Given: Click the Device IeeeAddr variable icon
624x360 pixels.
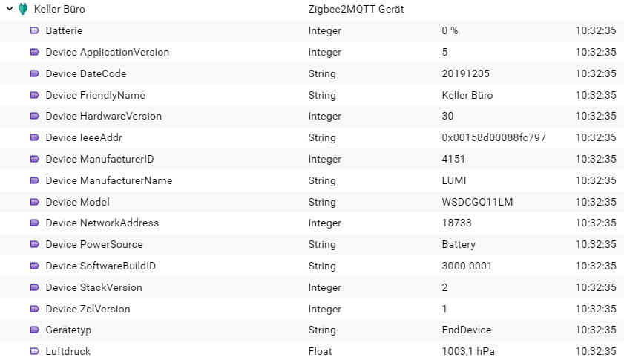Looking at the screenshot, I should tap(35, 137).
